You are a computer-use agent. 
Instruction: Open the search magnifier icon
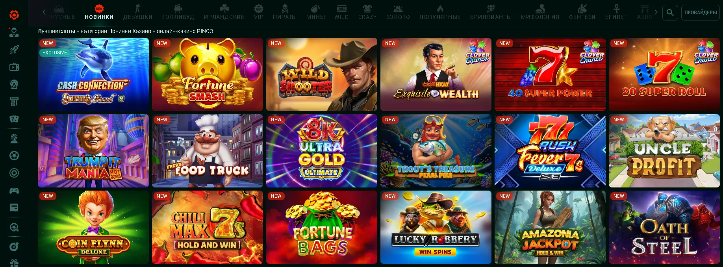[x=670, y=13]
